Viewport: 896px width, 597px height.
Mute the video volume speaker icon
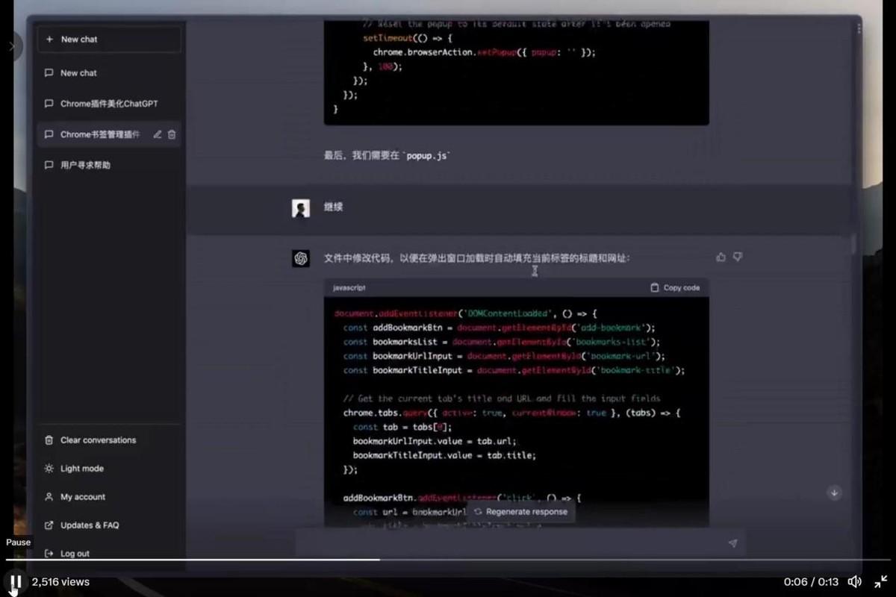point(855,581)
